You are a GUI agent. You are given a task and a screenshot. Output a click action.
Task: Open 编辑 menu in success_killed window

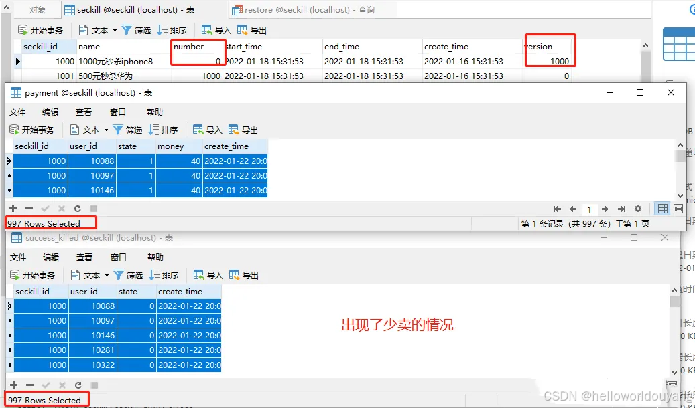pos(51,257)
